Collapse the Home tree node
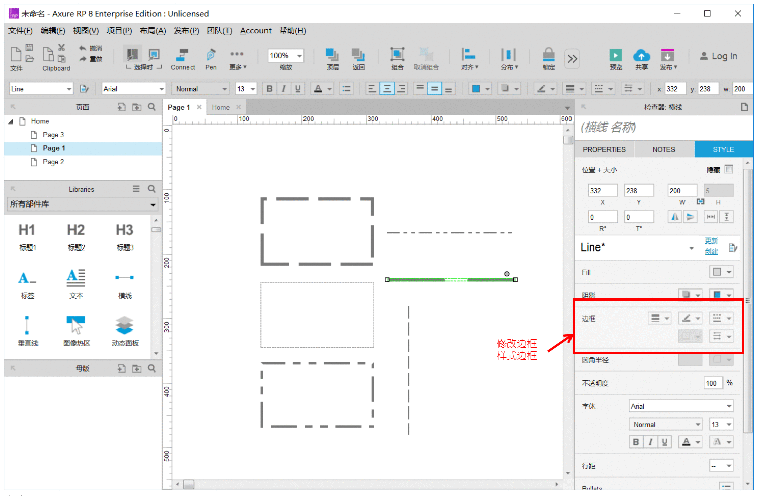 point(11,121)
